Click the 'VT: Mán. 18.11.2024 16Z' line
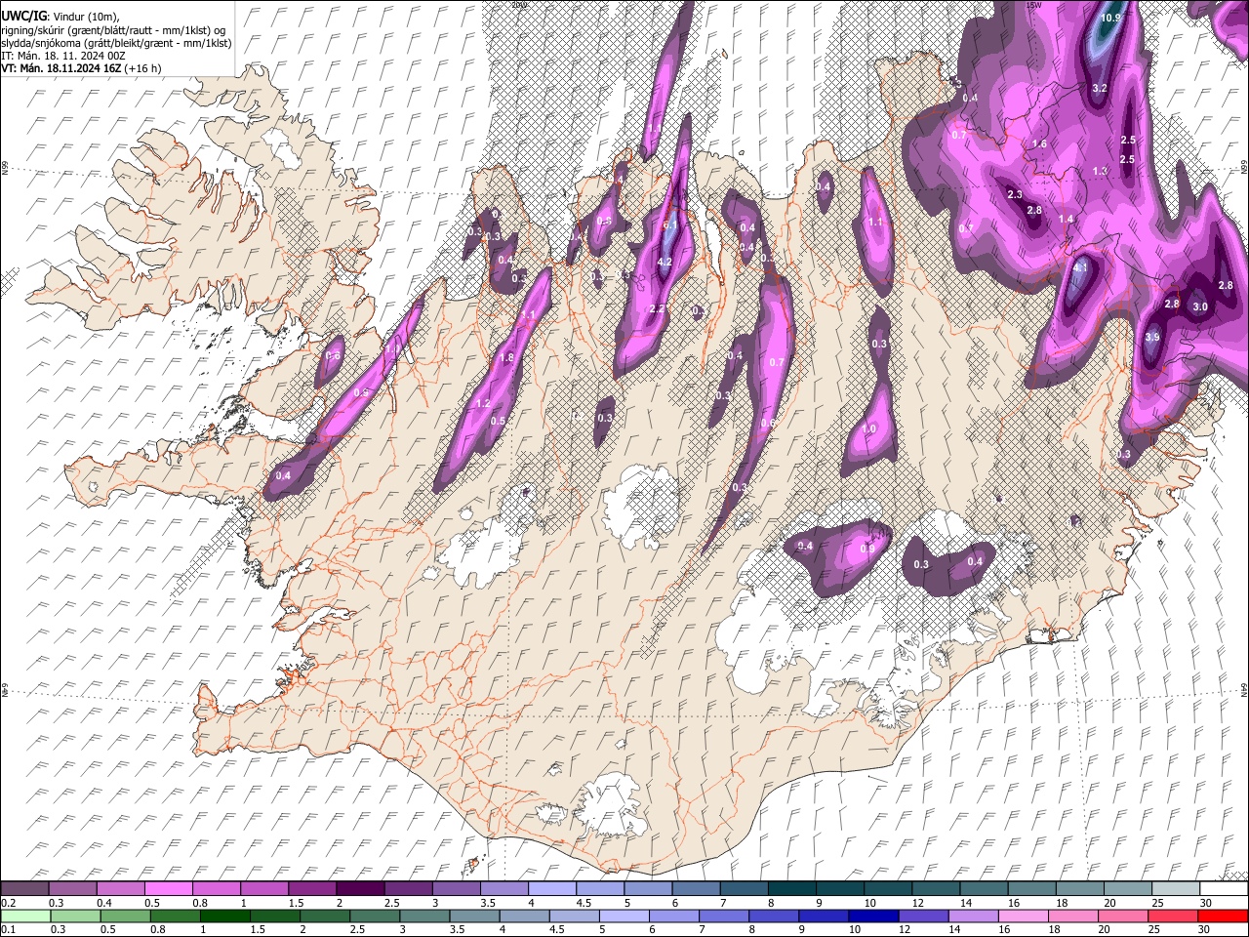 pos(81,68)
